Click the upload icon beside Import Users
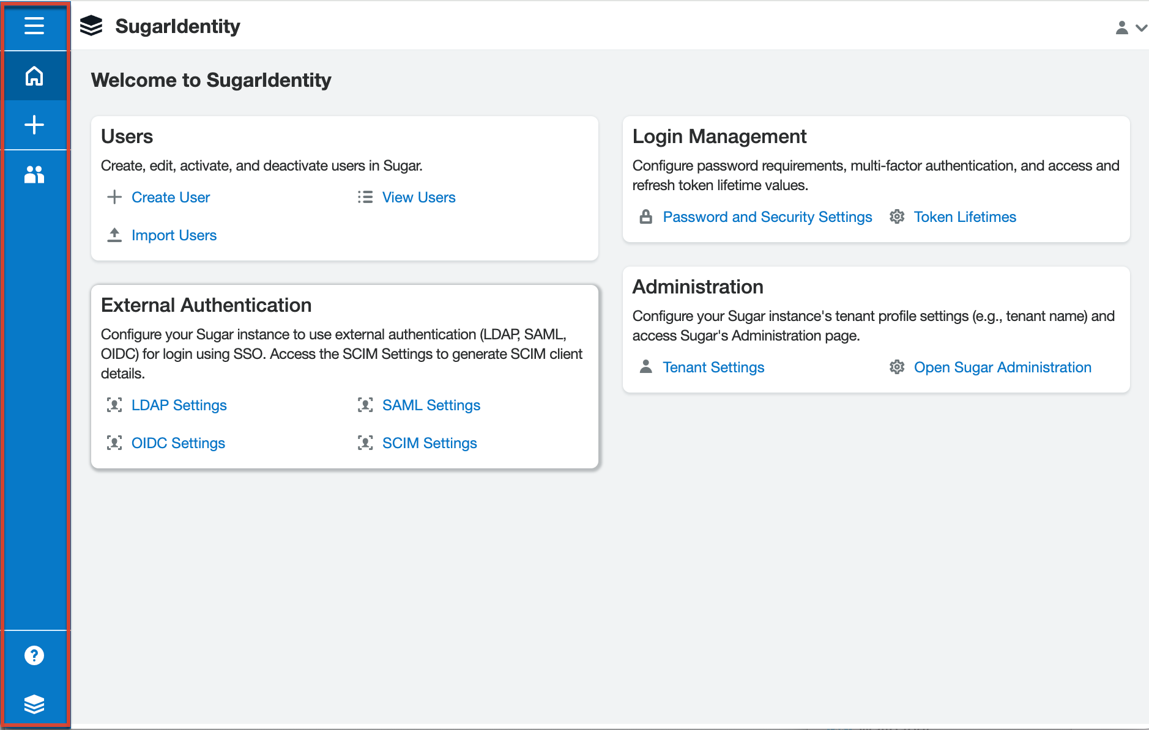1149x730 pixels. coord(114,235)
